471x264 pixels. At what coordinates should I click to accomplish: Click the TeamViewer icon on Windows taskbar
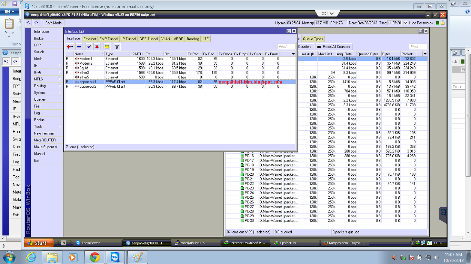[x=116, y=257]
